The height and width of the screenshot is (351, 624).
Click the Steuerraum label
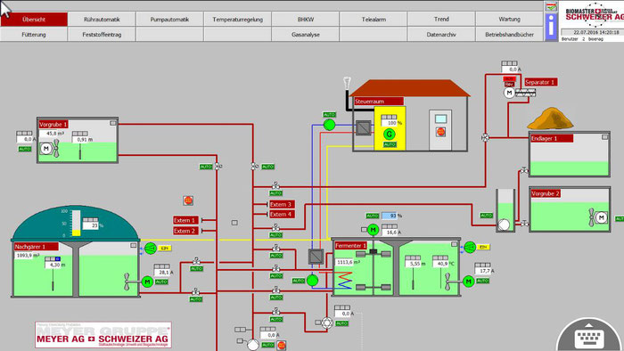click(379, 102)
